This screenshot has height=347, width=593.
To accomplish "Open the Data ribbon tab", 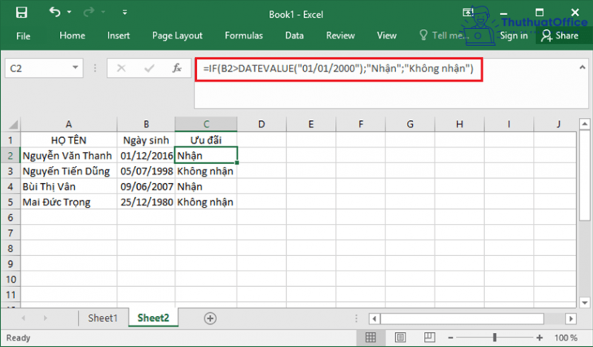I will (x=294, y=36).
